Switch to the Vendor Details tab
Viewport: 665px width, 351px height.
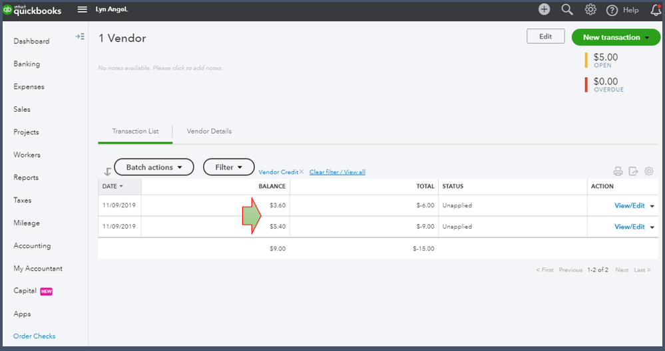click(x=209, y=131)
